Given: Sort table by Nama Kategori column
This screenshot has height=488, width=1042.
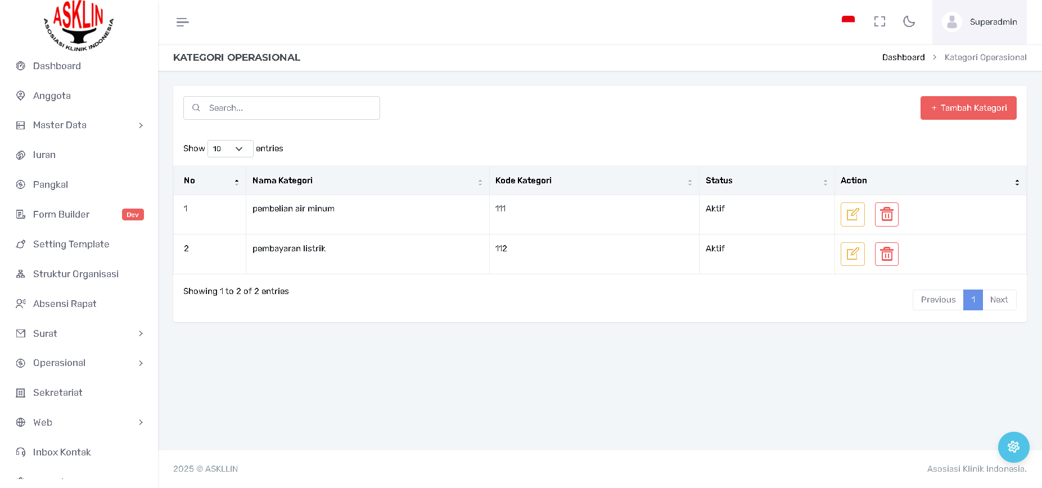Looking at the screenshot, I should point(367,180).
